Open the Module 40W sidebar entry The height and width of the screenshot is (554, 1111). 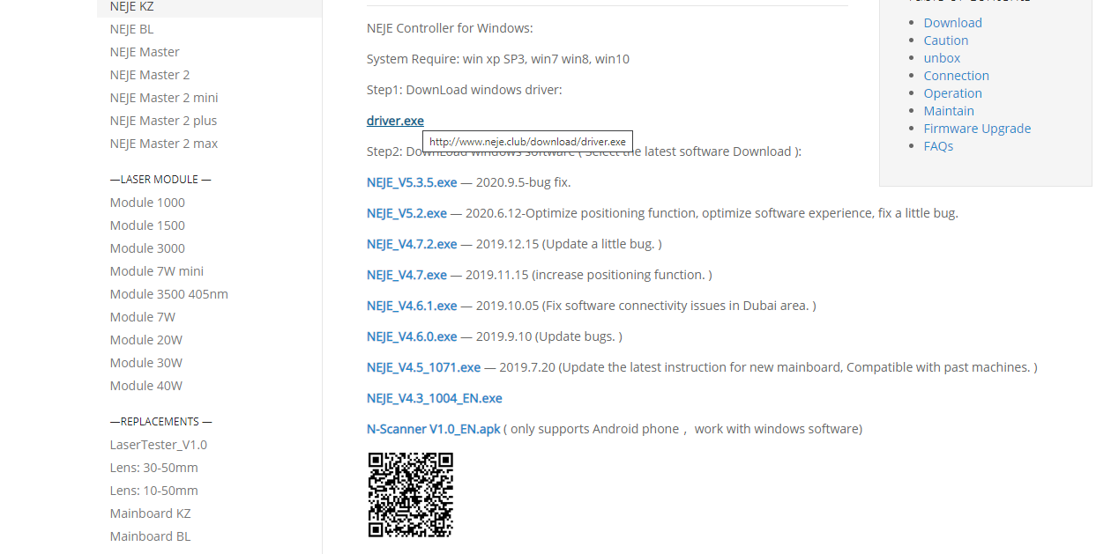point(145,386)
